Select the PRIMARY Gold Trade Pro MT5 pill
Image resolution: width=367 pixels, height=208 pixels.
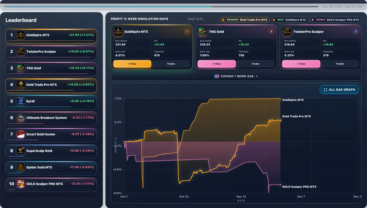coord(245,20)
